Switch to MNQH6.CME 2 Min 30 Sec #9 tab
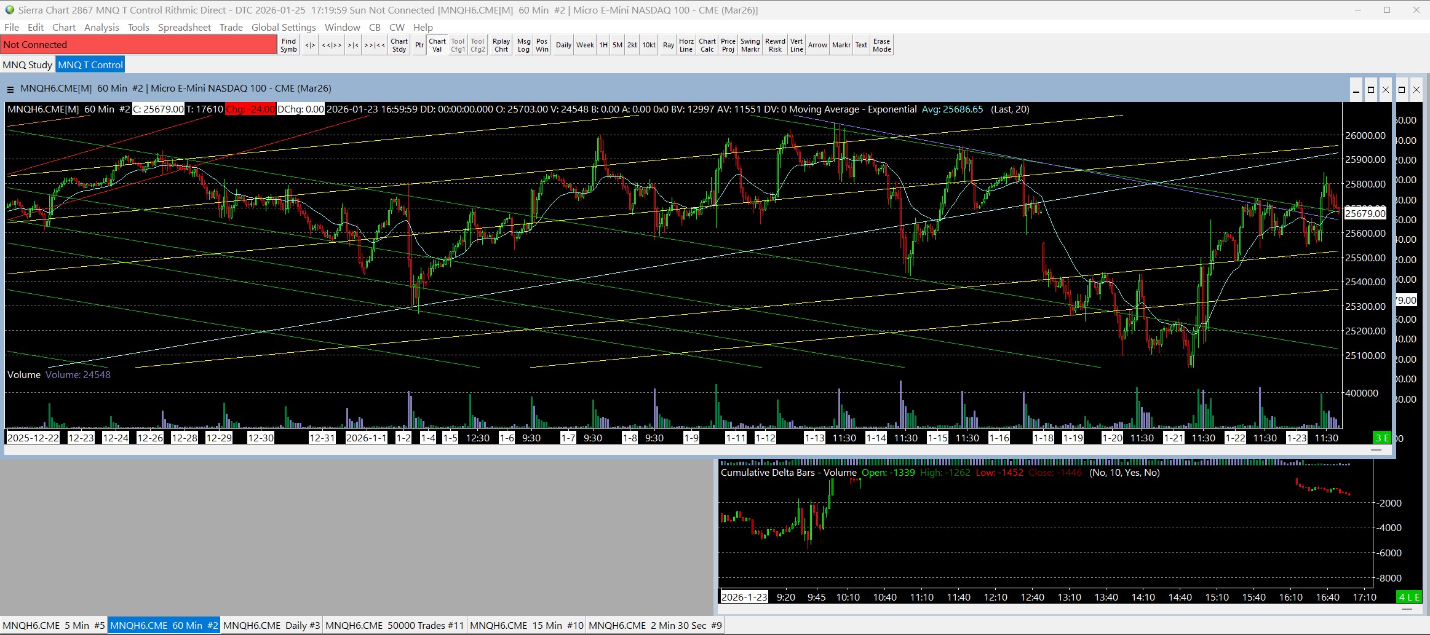Screen dimensions: 1430x635 (x=656, y=625)
